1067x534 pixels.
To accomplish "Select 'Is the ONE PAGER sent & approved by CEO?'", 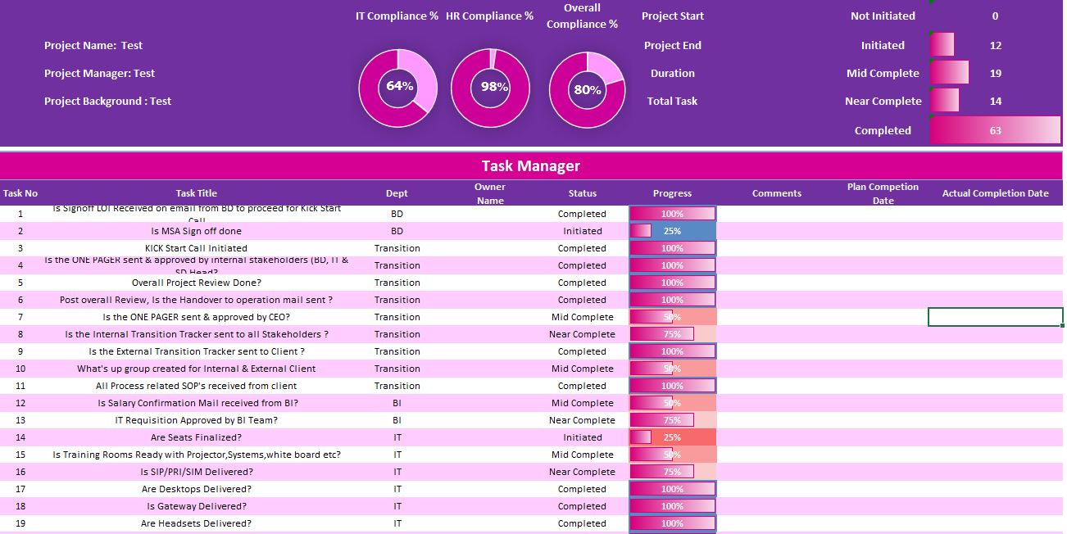I will click(x=197, y=317).
